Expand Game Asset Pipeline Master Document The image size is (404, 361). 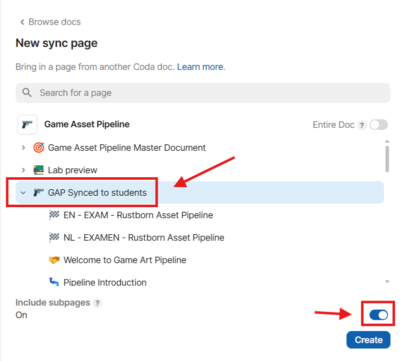point(23,148)
